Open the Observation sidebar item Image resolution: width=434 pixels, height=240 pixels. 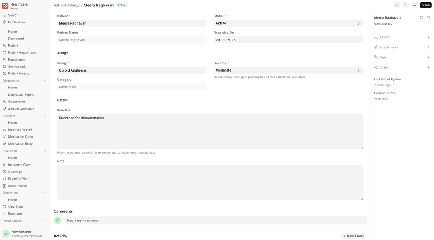click(x=17, y=102)
